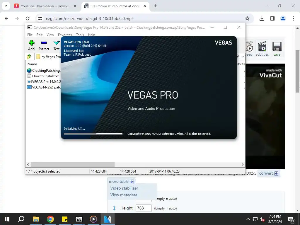300x225 pixels.
Task: Open Sticky Notes from taskbar
Action: [65, 219]
